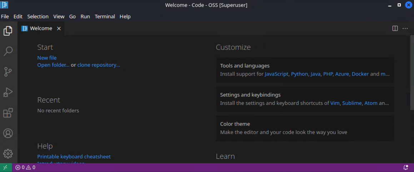Click the Accounts icon
This screenshot has height=172, width=414.
click(8, 133)
